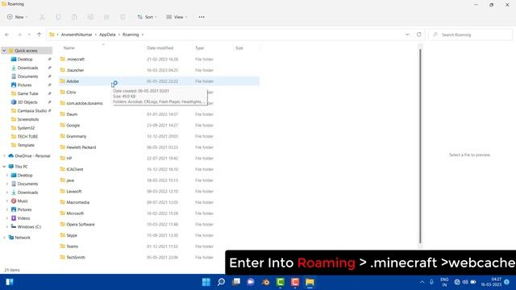This screenshot has height=290, width=516.
Task: Refresh the Roaming folder view
Action: click(419, 35)
